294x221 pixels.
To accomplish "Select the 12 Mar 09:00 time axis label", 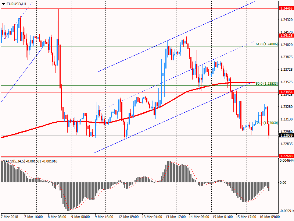I will click(x=128, y=217).
